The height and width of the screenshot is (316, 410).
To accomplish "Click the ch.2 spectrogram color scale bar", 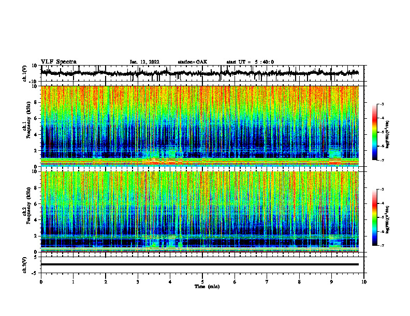I will (375, 217).
